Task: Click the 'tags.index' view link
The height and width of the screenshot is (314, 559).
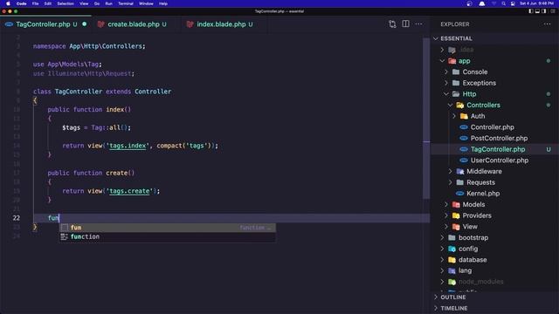Action: pos(128,146)
